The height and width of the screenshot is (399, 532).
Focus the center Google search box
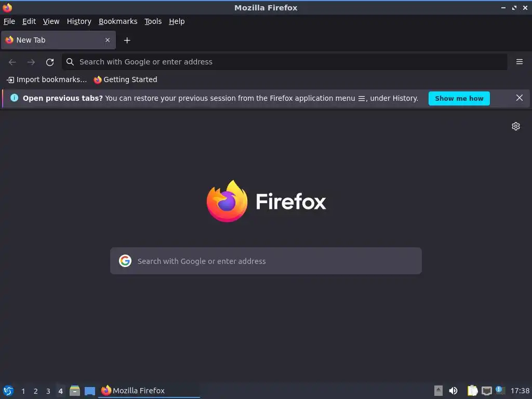[266, 261]
